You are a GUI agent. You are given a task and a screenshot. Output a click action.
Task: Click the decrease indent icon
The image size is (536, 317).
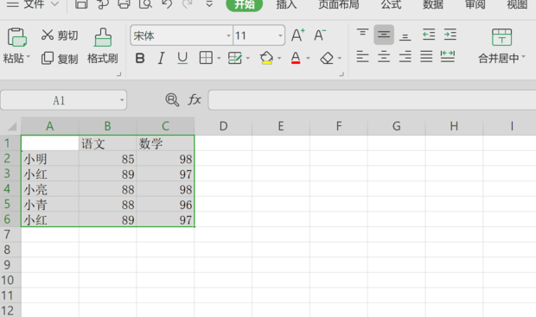(429, 35)
